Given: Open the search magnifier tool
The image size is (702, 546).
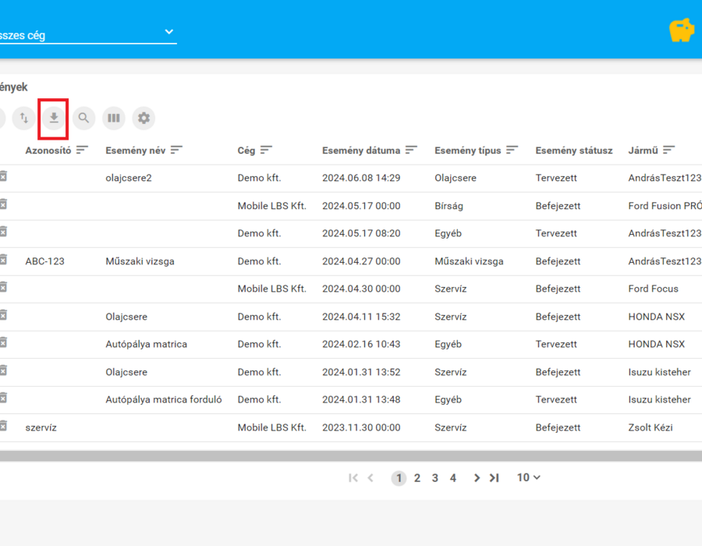Looking at the screenshot, I should tap(83, 118).
